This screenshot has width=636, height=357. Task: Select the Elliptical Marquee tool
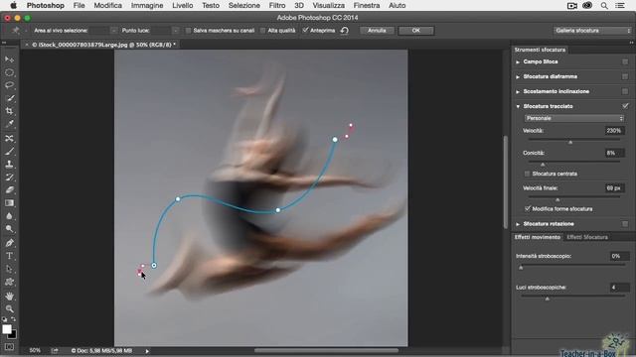click(x=9, y=72)
